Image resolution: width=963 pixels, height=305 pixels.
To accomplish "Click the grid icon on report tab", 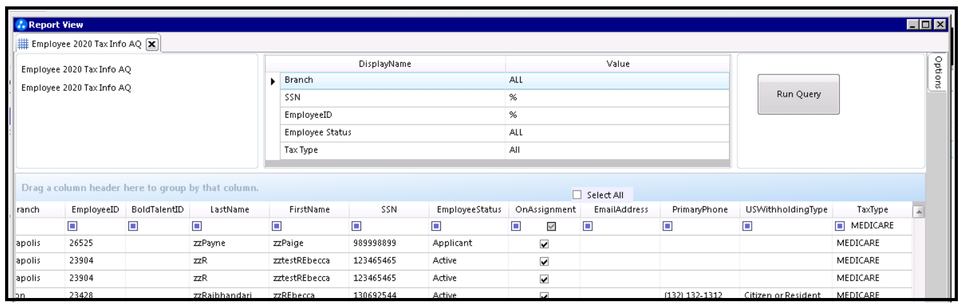I will (x=22, y=44).
